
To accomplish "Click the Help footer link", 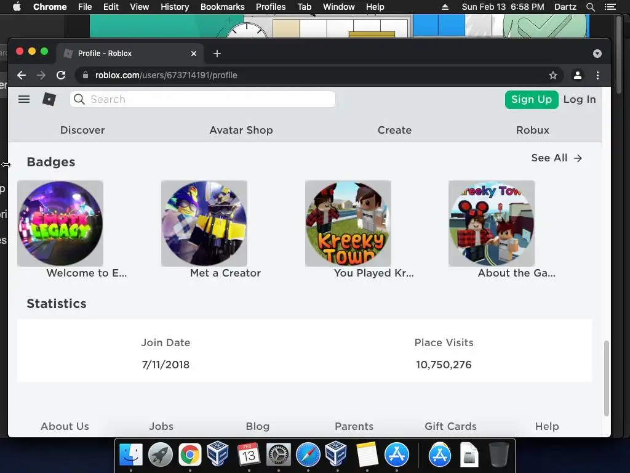I will [547, 426].
